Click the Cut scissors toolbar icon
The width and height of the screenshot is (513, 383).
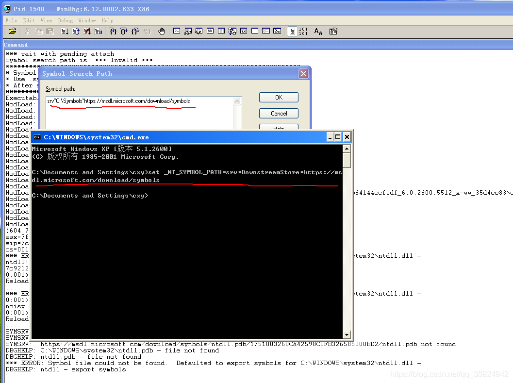coord(28,31)
